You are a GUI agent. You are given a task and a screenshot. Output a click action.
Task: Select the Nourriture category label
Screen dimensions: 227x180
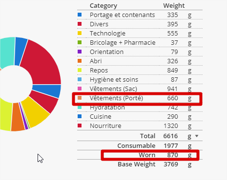click(x=105, y=126)
